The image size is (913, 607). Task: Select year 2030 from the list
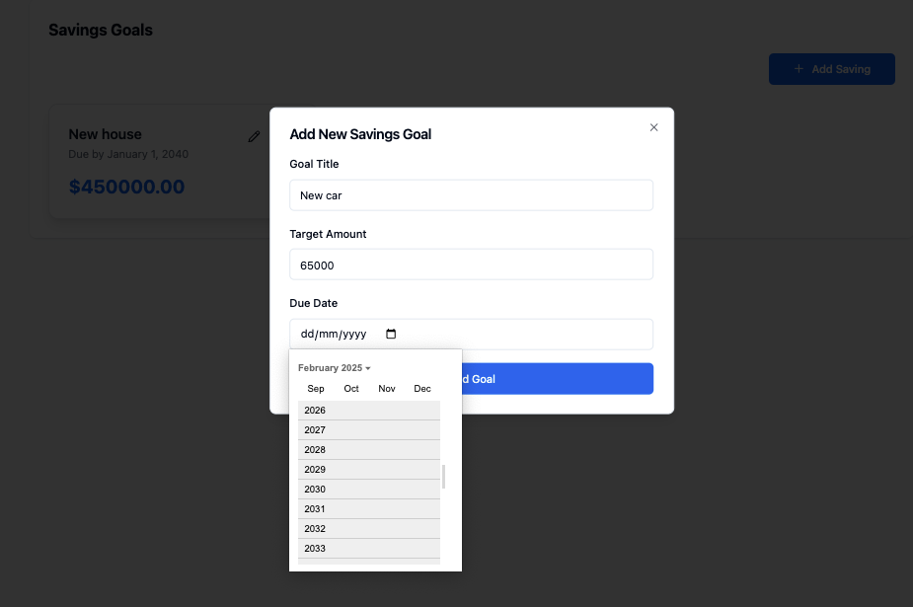click(x=368, y=489)
